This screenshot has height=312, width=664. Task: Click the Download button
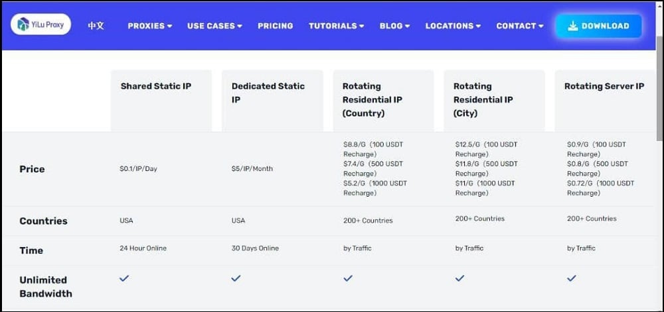click(x=599, y=26)
